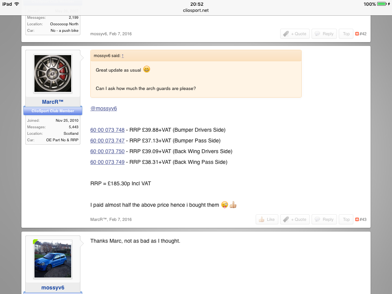Quote MarcR's post #43
Viewport: 392px width, 294px height.
tap(294, 219)
